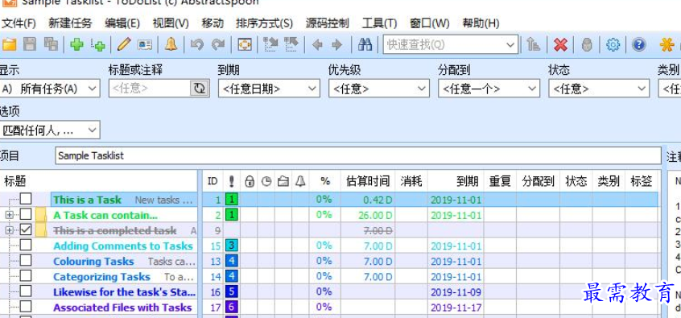This screenshot has width=681, height=318.
Task: Add a new subtask icon
Action: click(x=98, y=45)
